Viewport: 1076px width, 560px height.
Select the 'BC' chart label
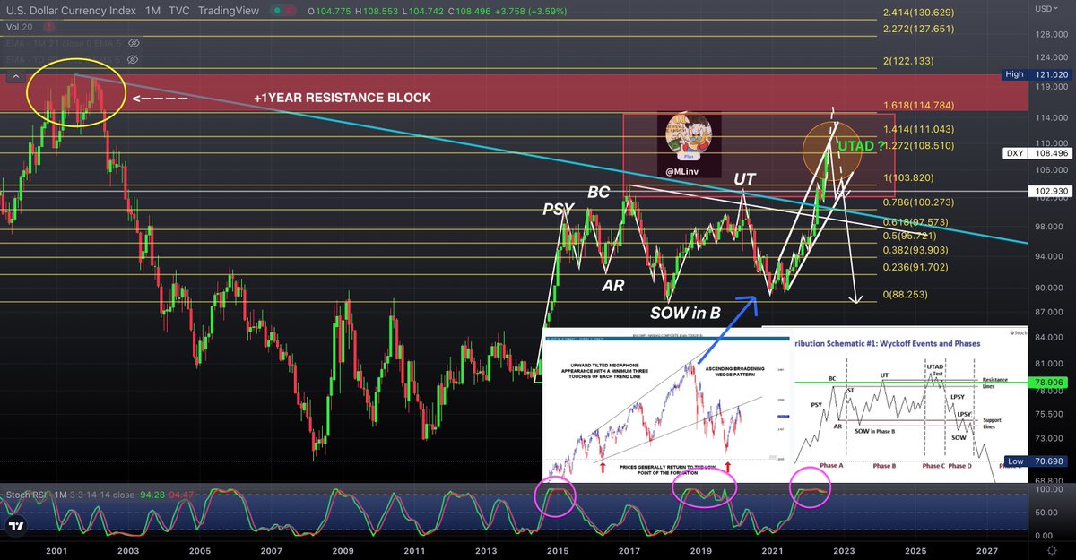click(599, 192)
